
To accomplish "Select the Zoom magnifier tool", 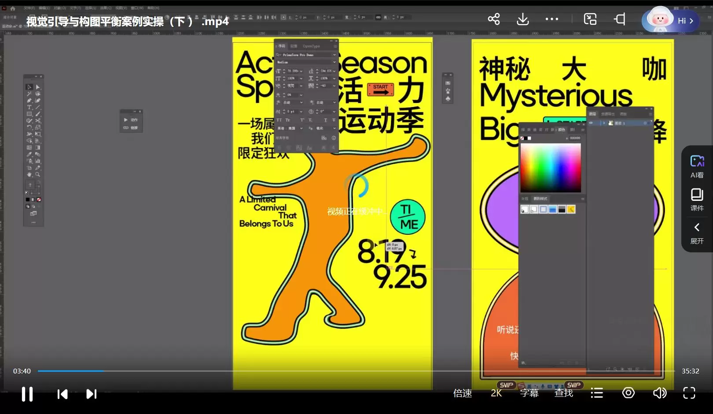I will click(x=38, y=174).
